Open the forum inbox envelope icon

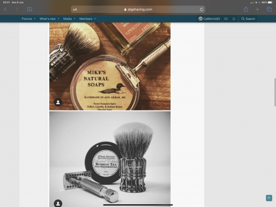226,19
